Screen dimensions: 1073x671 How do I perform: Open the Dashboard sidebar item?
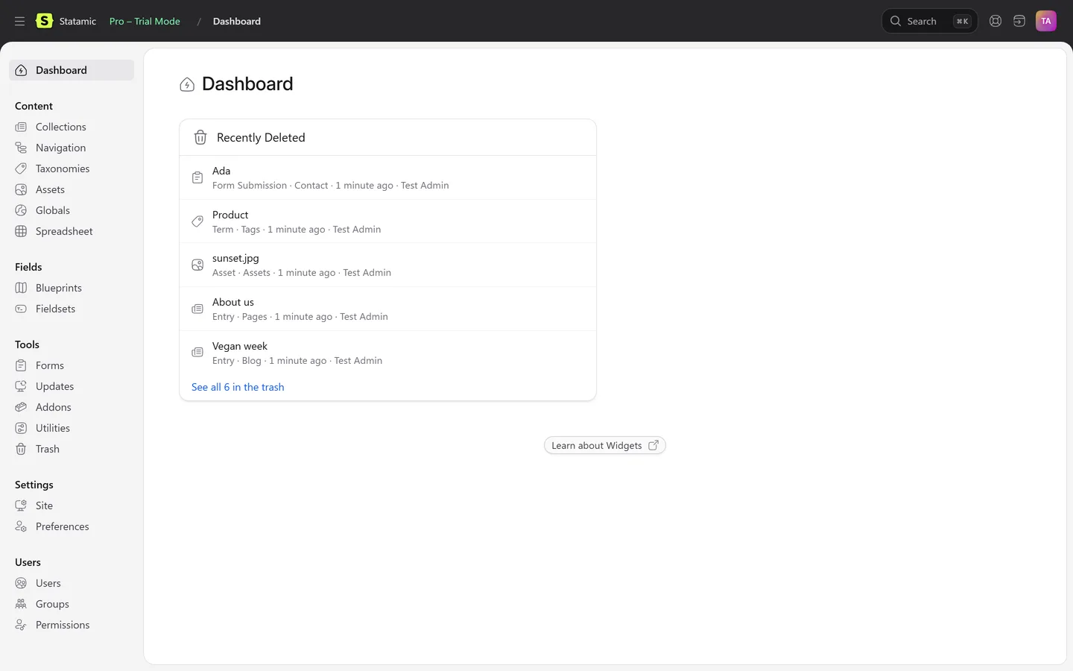(x=72, y=70)
